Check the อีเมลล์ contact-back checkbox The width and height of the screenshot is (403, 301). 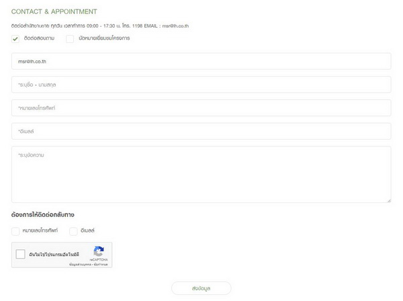[x=73, y=231]
